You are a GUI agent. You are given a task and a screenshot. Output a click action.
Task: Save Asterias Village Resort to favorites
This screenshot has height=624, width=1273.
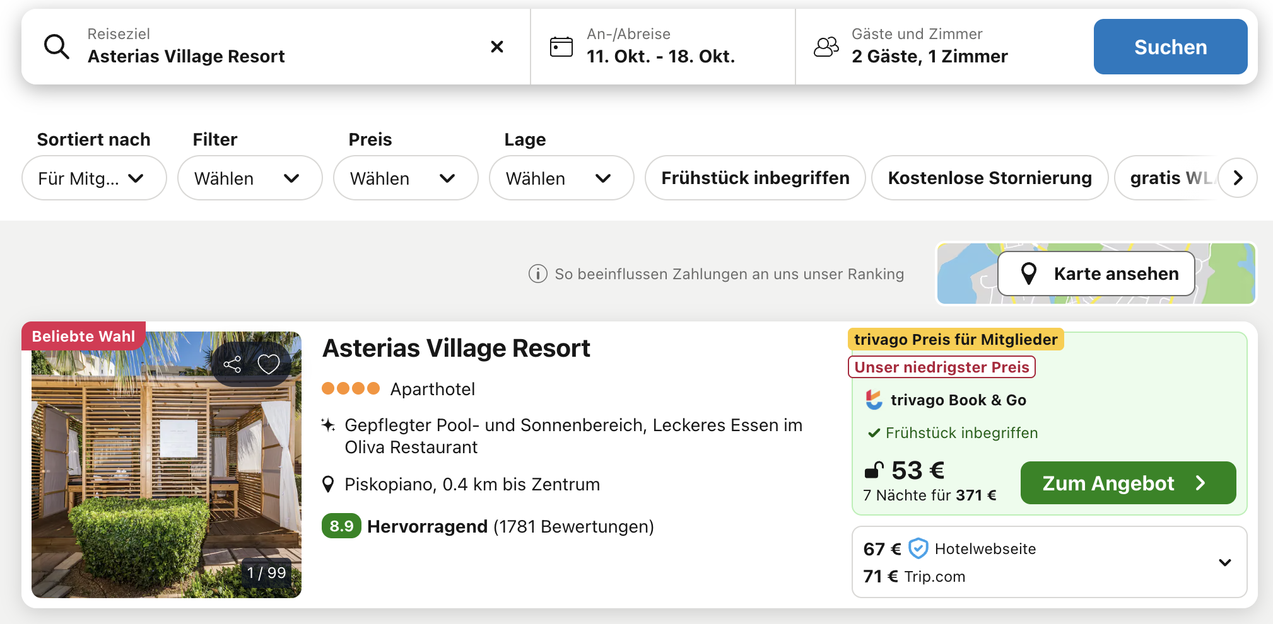(269, 364)
